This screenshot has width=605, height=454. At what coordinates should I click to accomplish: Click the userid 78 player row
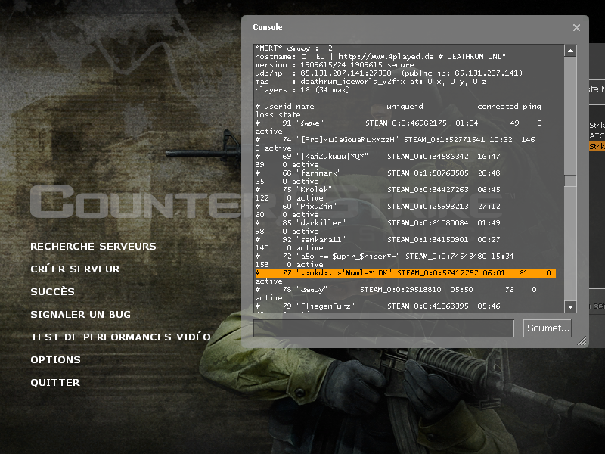click(x=396, y=290)
